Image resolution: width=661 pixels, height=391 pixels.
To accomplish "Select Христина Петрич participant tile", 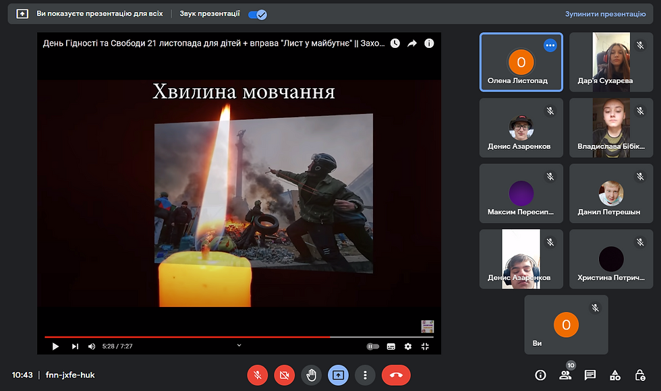I will 611,259.
